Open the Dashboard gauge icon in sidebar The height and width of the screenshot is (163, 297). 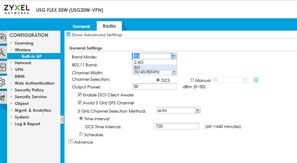coord(3,38)
